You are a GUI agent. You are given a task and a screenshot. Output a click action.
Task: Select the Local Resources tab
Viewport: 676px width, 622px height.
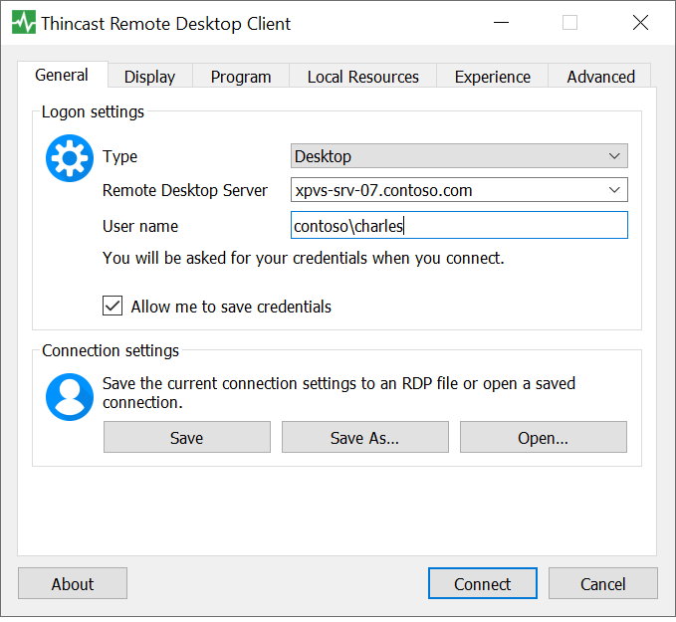click(x=362, y=77)
